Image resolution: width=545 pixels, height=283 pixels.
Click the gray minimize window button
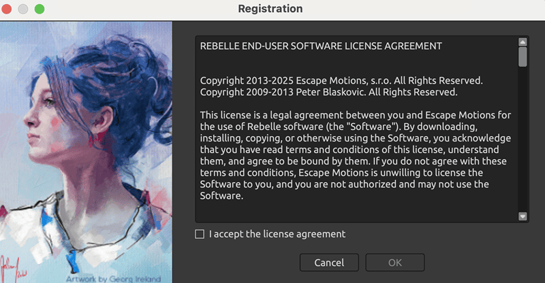coord(23,9)
